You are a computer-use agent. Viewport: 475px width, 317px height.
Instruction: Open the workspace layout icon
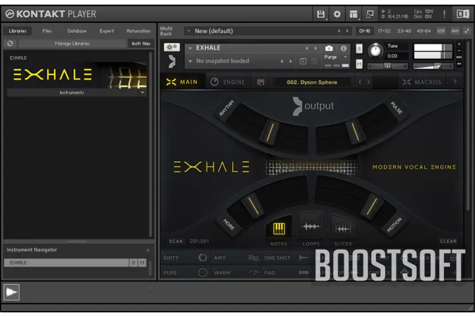coord(353,14)
